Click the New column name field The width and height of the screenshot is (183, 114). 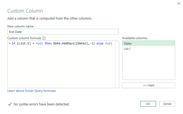coord(63,32)
